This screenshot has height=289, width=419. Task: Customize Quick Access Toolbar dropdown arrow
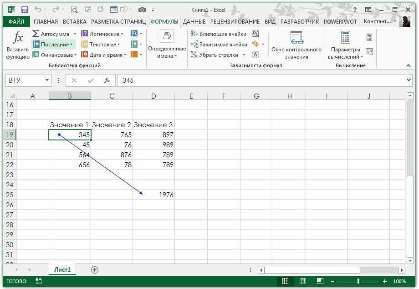[153, 10]
